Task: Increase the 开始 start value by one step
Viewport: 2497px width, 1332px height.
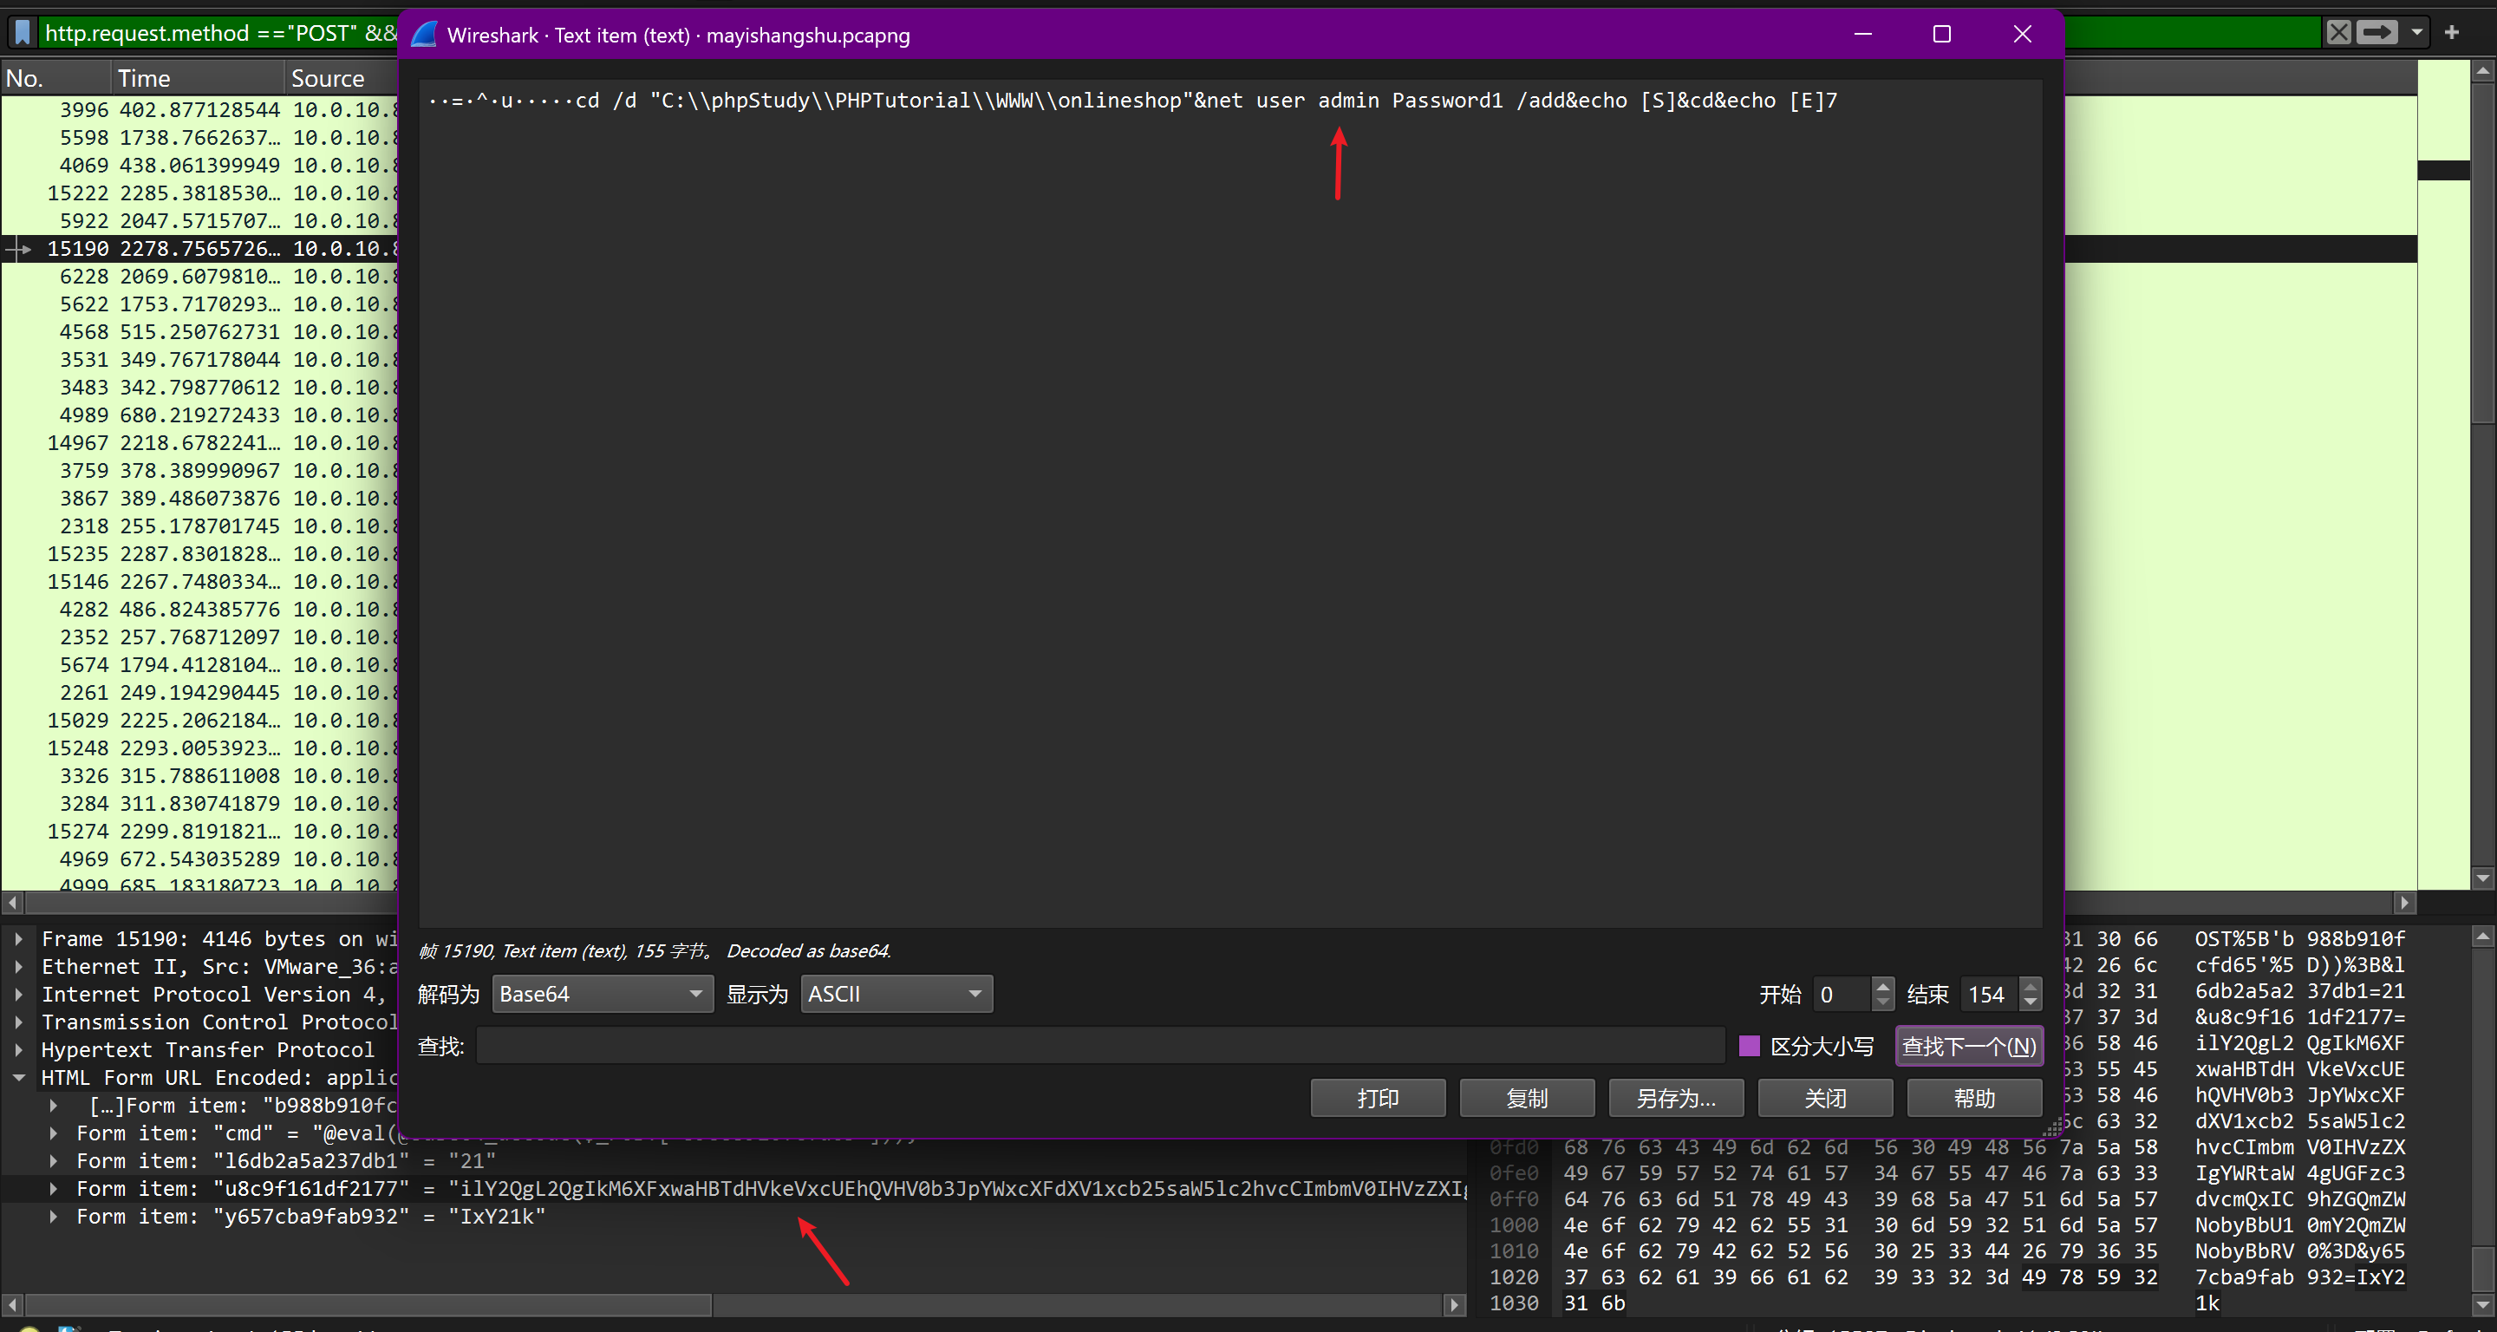Action: pos(1882,986)
